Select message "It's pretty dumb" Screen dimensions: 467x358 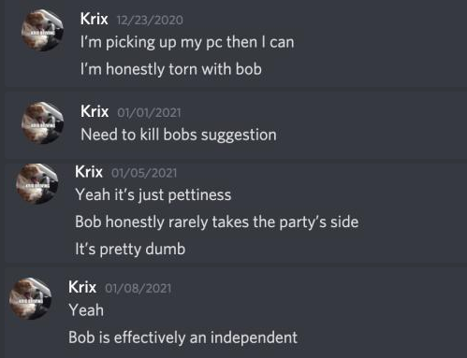tap(130, 250)
